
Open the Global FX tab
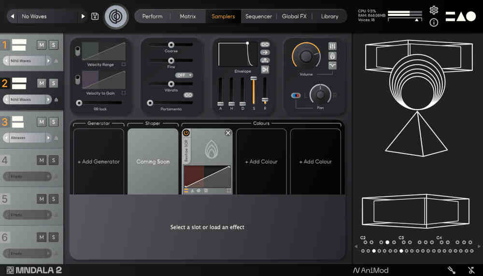click(294, 16)
